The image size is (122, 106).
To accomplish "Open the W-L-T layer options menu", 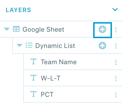I will (116, 79).
